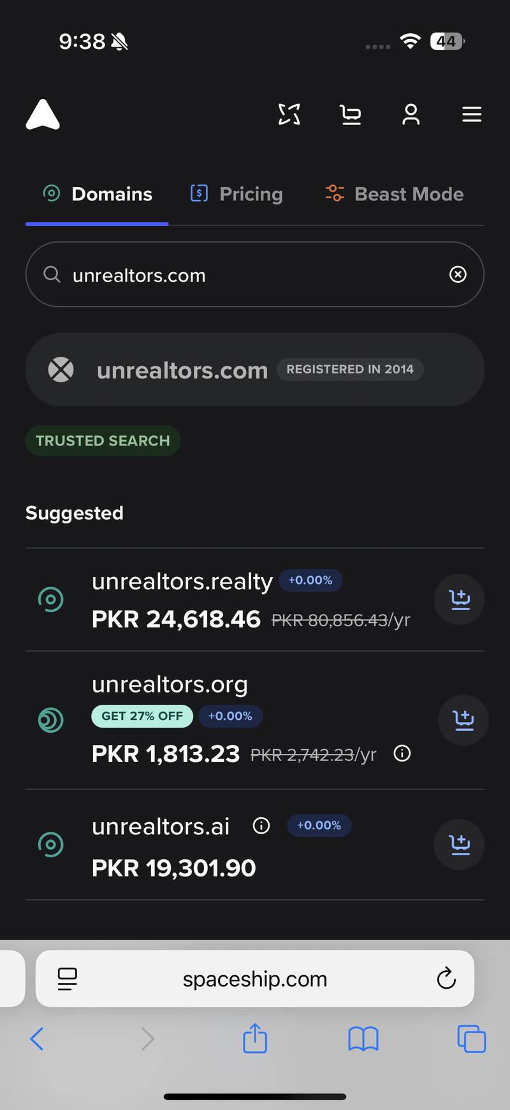Screen dimensions: 510x1110
Task: Switch to the Beast Mode tab
Action: (x=395, y=194)
